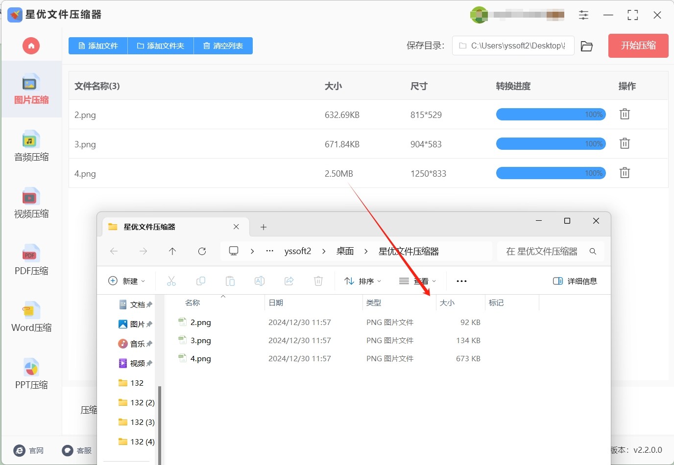This screenshot has width=674, height=465.
Task: Open the 排序 sort dropdown
Action: click(x=363, y=281)
